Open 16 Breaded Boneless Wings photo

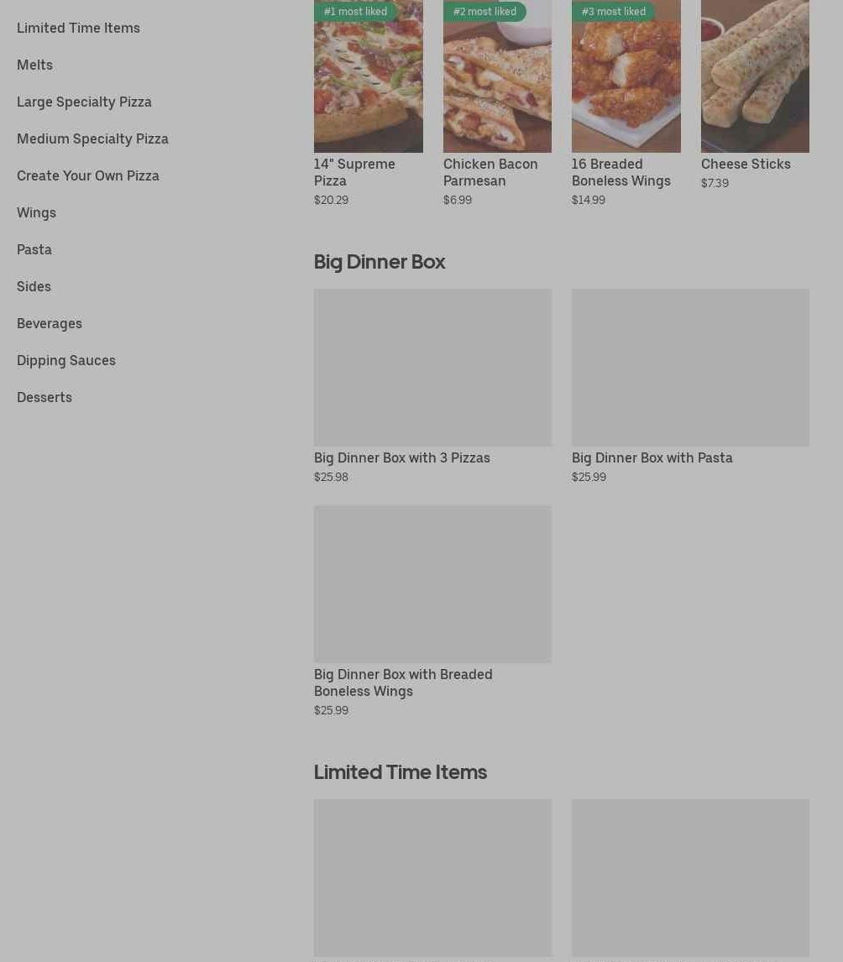point(626,76)
